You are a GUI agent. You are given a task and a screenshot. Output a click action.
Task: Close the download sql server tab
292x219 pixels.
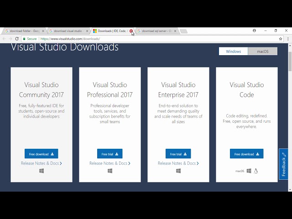[175, 31]
